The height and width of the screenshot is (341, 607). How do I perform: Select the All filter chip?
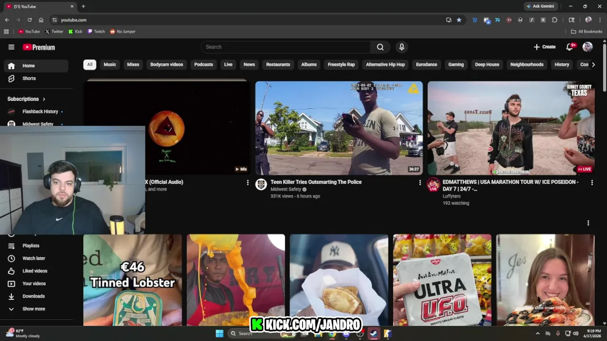pos(90,64)
